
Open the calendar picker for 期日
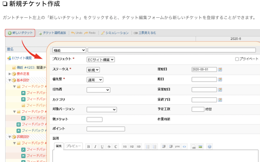[x=220, y=79]
